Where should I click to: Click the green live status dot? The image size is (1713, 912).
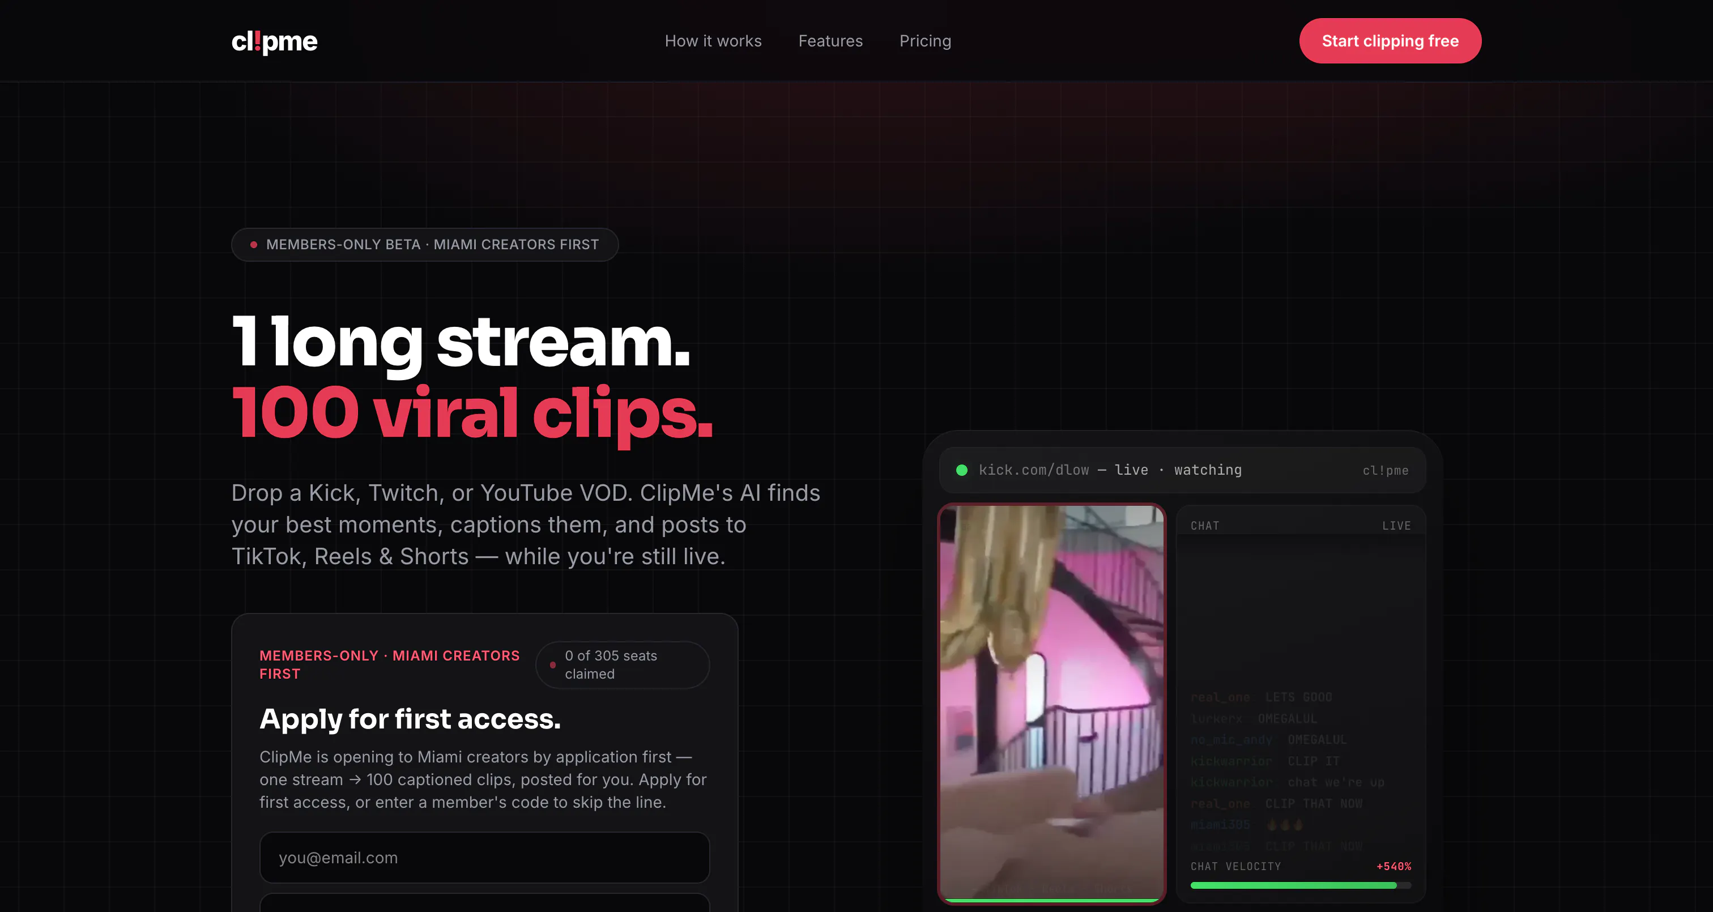click(x=961, y=470)
